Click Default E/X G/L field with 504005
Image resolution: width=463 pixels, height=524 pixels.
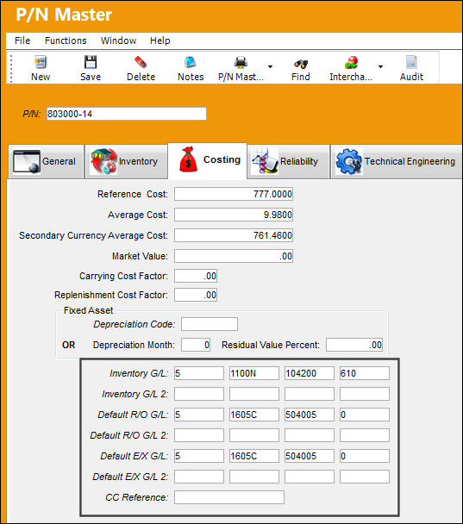[x=310, y=456]
